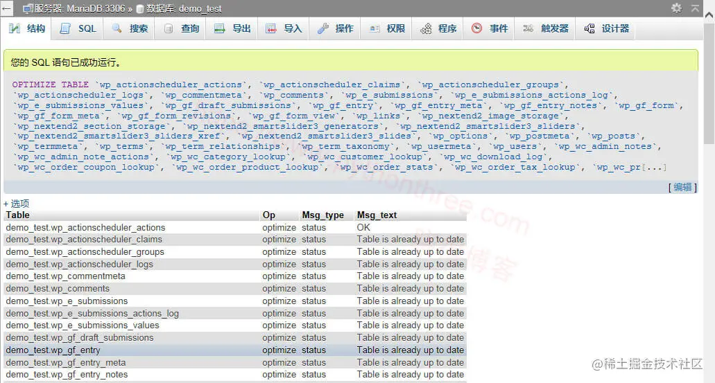Click the SQL success message banner
The width and height of the screenshot is (715, 383).
click(351, 62)
